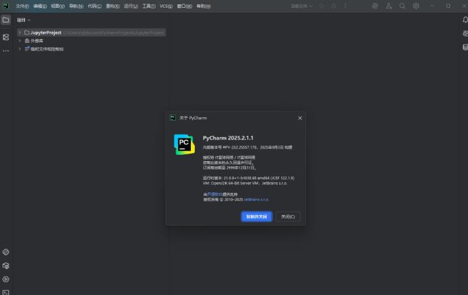Open the Services tool window icon

coord(6,279)
